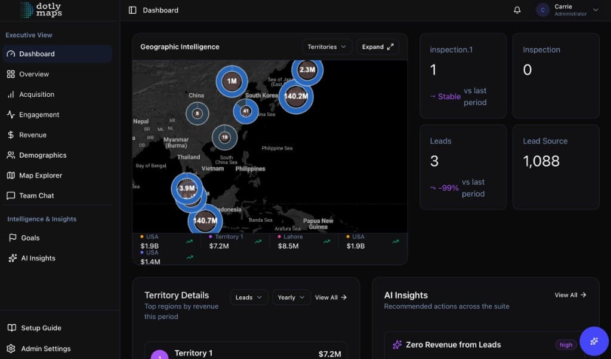
Task: Click Carrie's user avatar
Action: point(542,10)
